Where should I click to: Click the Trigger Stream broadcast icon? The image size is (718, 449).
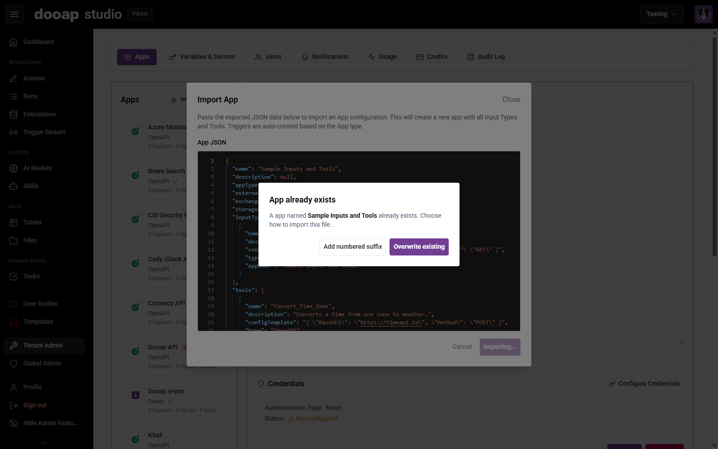pyautogui.click(x=13, y=132)
